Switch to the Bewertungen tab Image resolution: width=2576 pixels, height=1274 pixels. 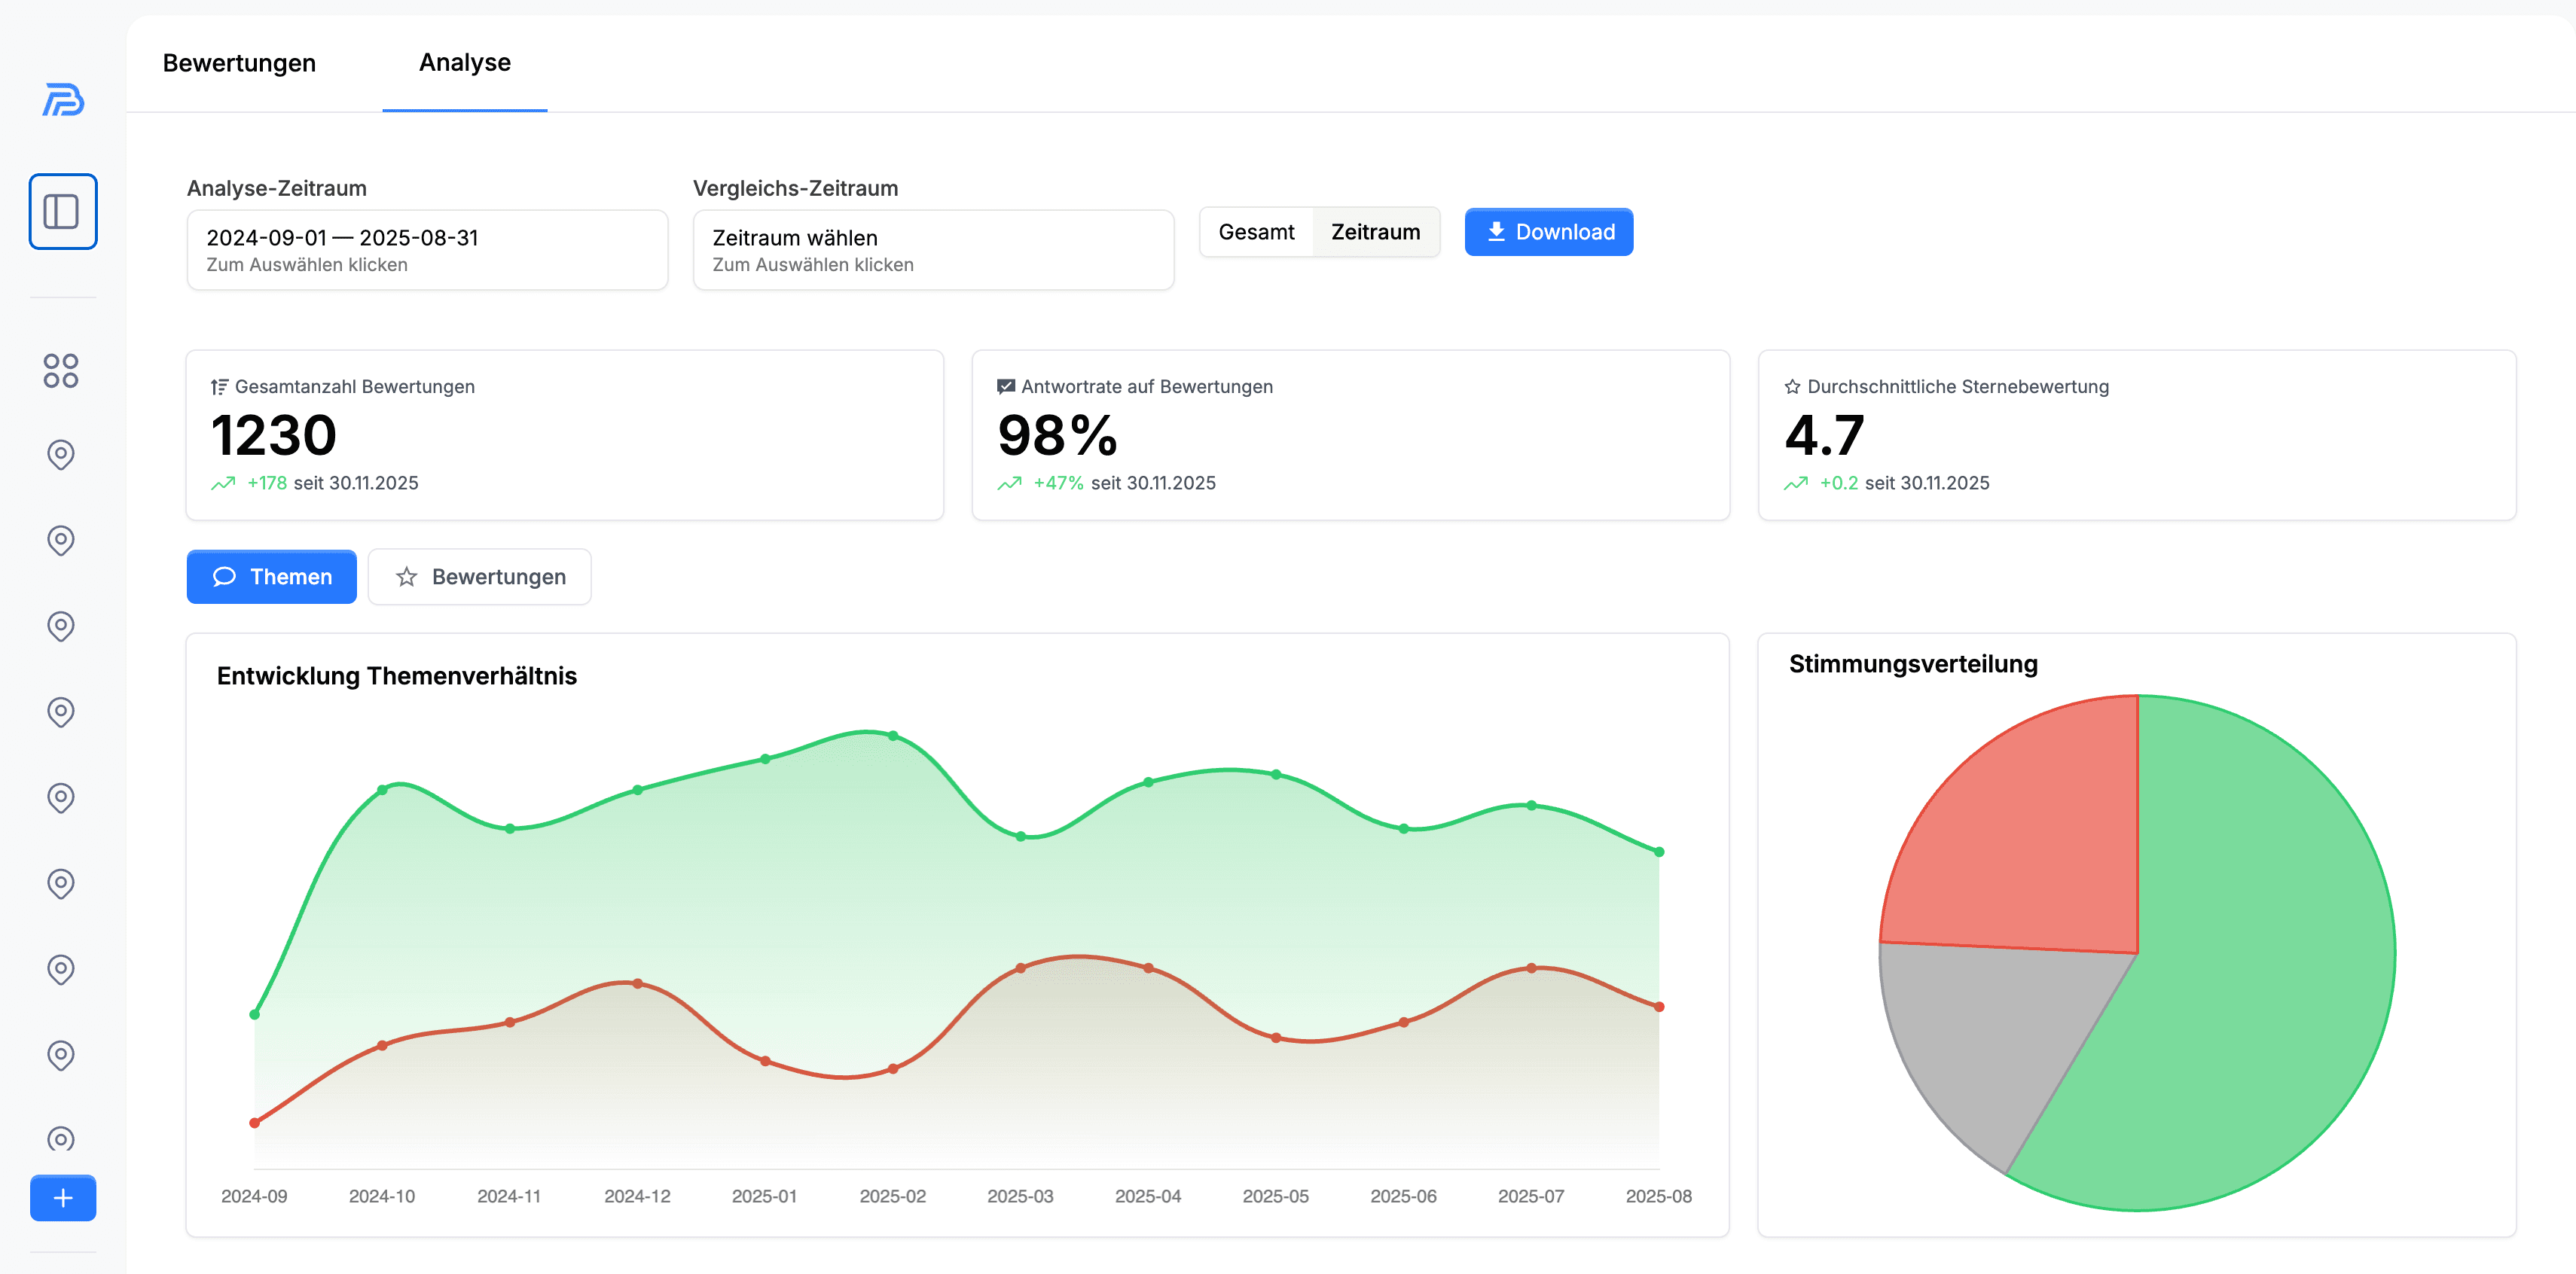pos(239,62)
